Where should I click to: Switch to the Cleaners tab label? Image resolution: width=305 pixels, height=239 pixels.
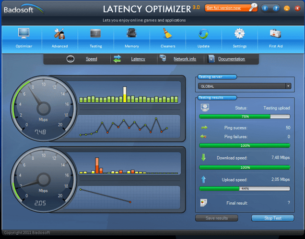click(x=168, y=46)
